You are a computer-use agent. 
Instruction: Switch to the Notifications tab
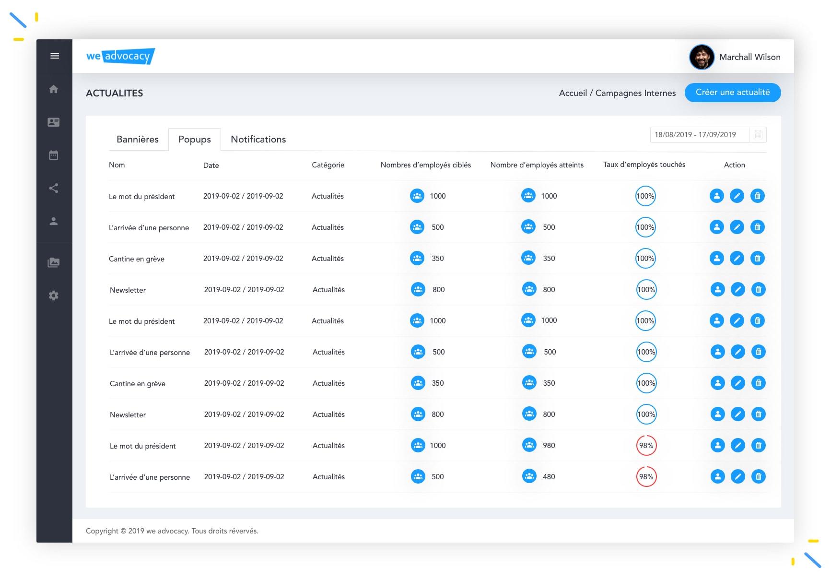click(258, 139)
